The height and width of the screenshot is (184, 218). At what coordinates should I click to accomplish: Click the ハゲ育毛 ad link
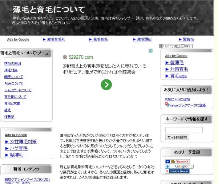pyautogui.click(x=16, y=148)
